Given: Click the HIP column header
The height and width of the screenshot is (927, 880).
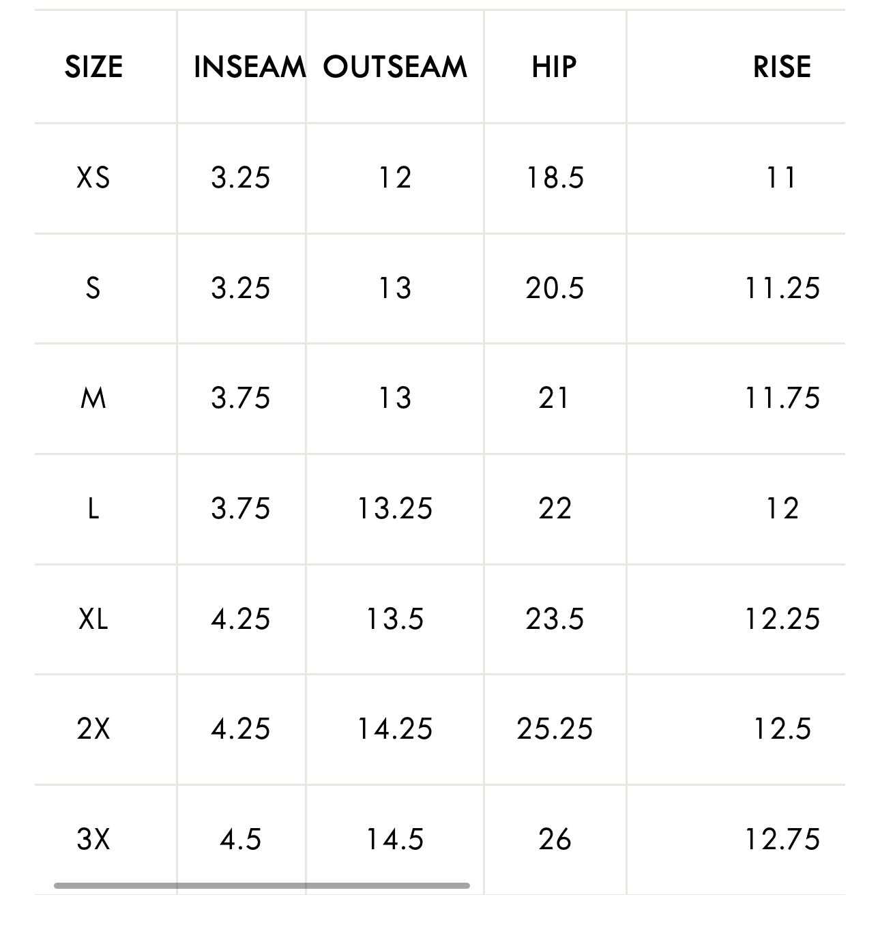Looking at the screenshot, I should (554, 67).
